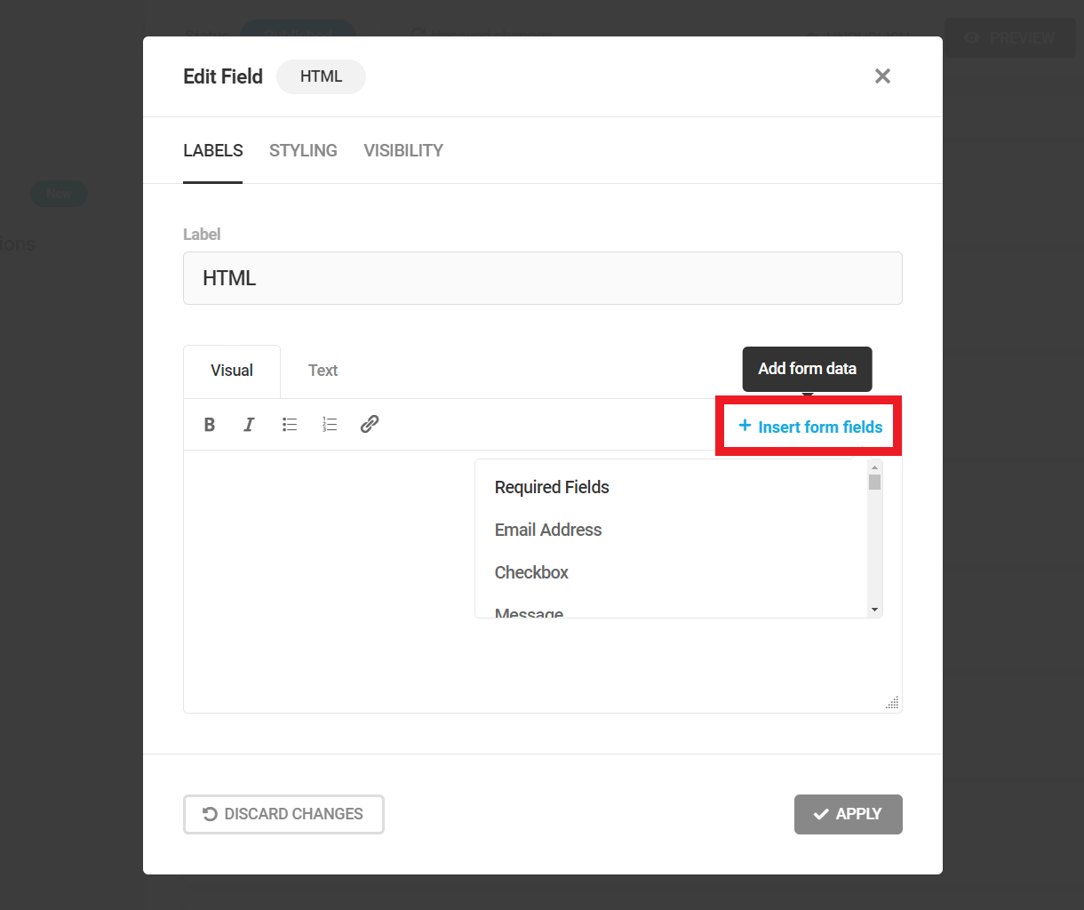
Task: Click Insert form fields link
Action: (810, 427)
